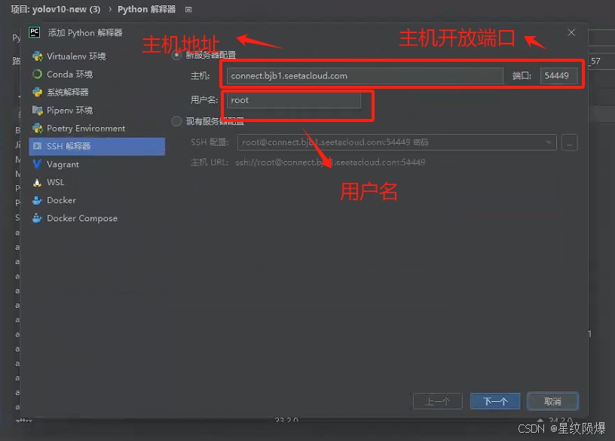
Task: Click the Docker Compose icon
Action: click(x=37, y=218)
